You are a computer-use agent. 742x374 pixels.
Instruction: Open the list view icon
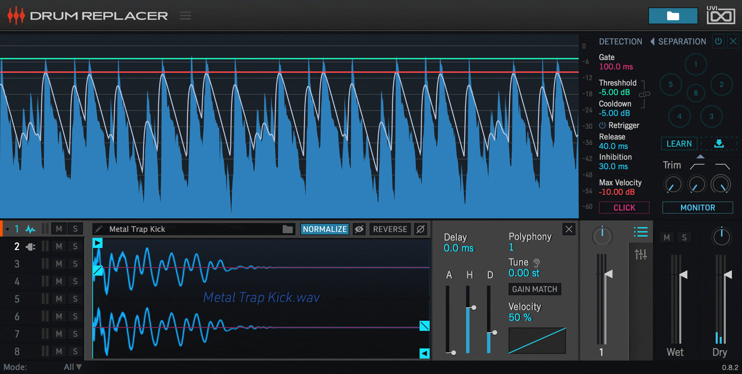640,232
